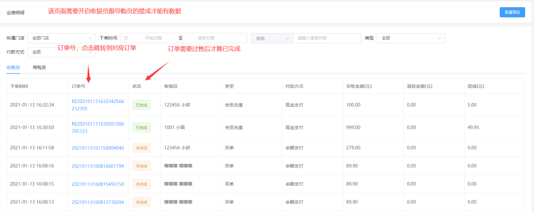Click 已完成 tag for the 100.00 order
This screenshot has width=534, height=212.
click(142, 105)
